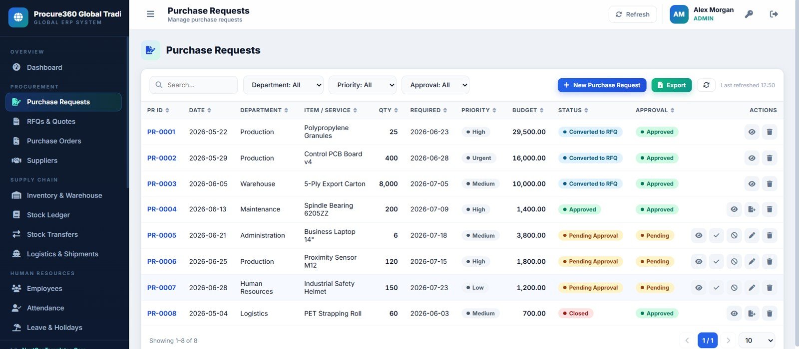Screen dimensions: 799x349
Task: Click the circular refresh icon near Last refreshed
Action: 706,85
